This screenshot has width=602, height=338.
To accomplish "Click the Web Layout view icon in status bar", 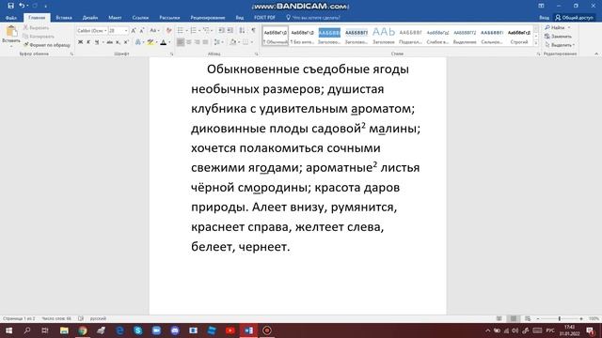I will 528,318.
